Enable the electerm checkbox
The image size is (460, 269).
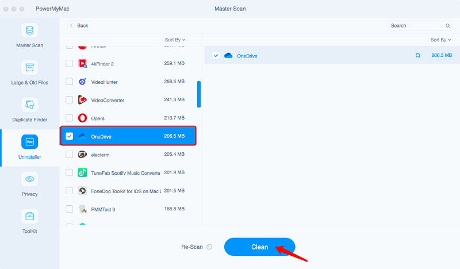tap(70, 154)
